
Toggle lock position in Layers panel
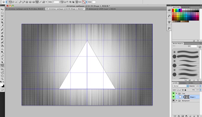(183, 90)
